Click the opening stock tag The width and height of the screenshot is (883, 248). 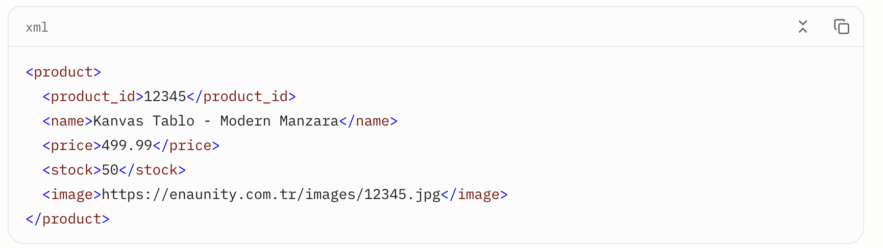(x=72, y=170)
